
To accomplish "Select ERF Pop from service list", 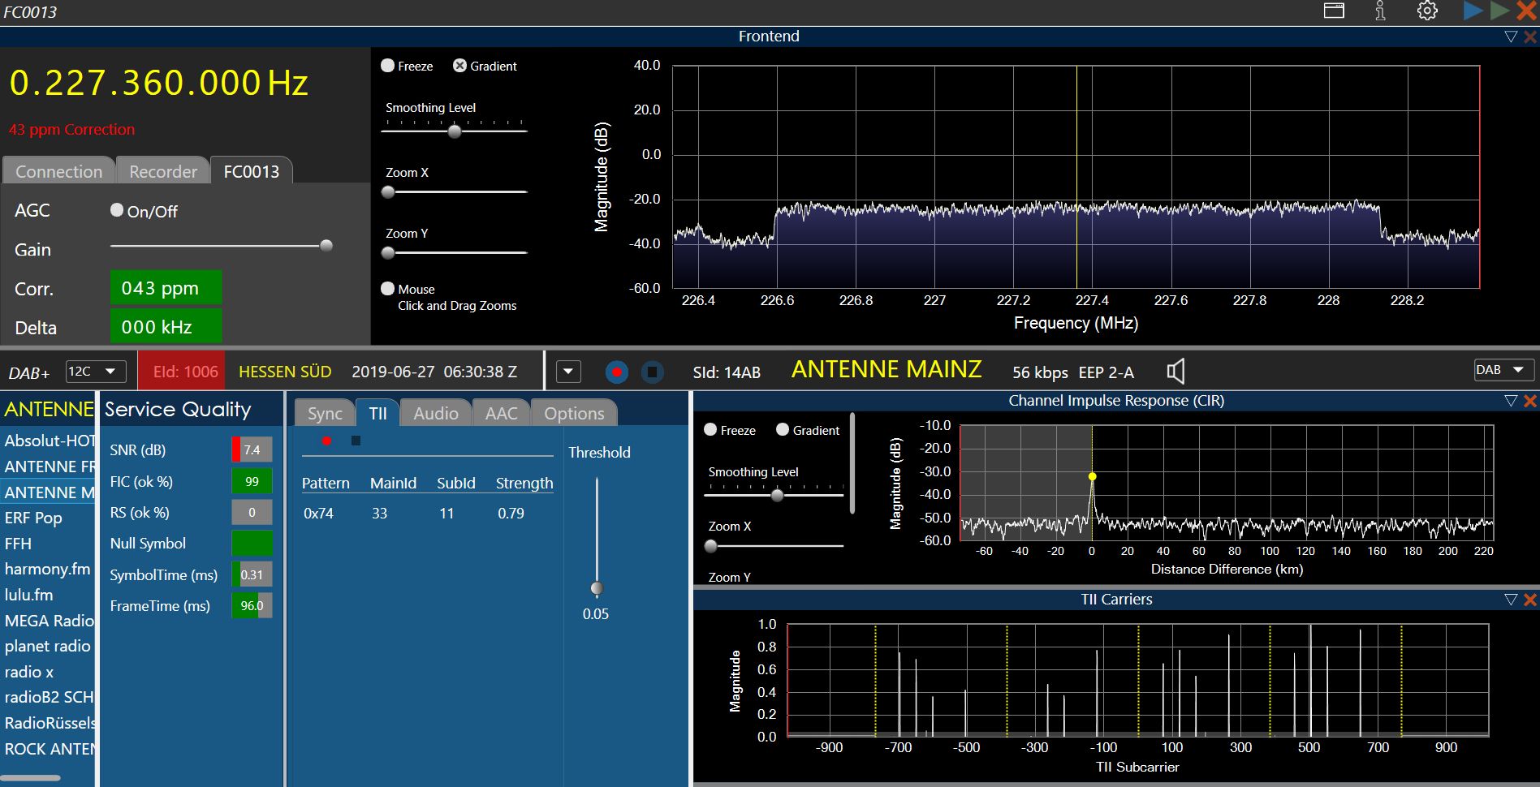I will 33,518.
